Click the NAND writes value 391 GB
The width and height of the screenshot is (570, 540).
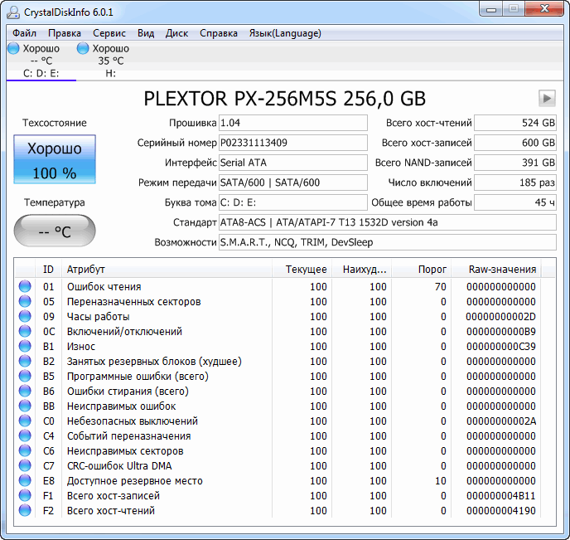(x=515, y=163)
